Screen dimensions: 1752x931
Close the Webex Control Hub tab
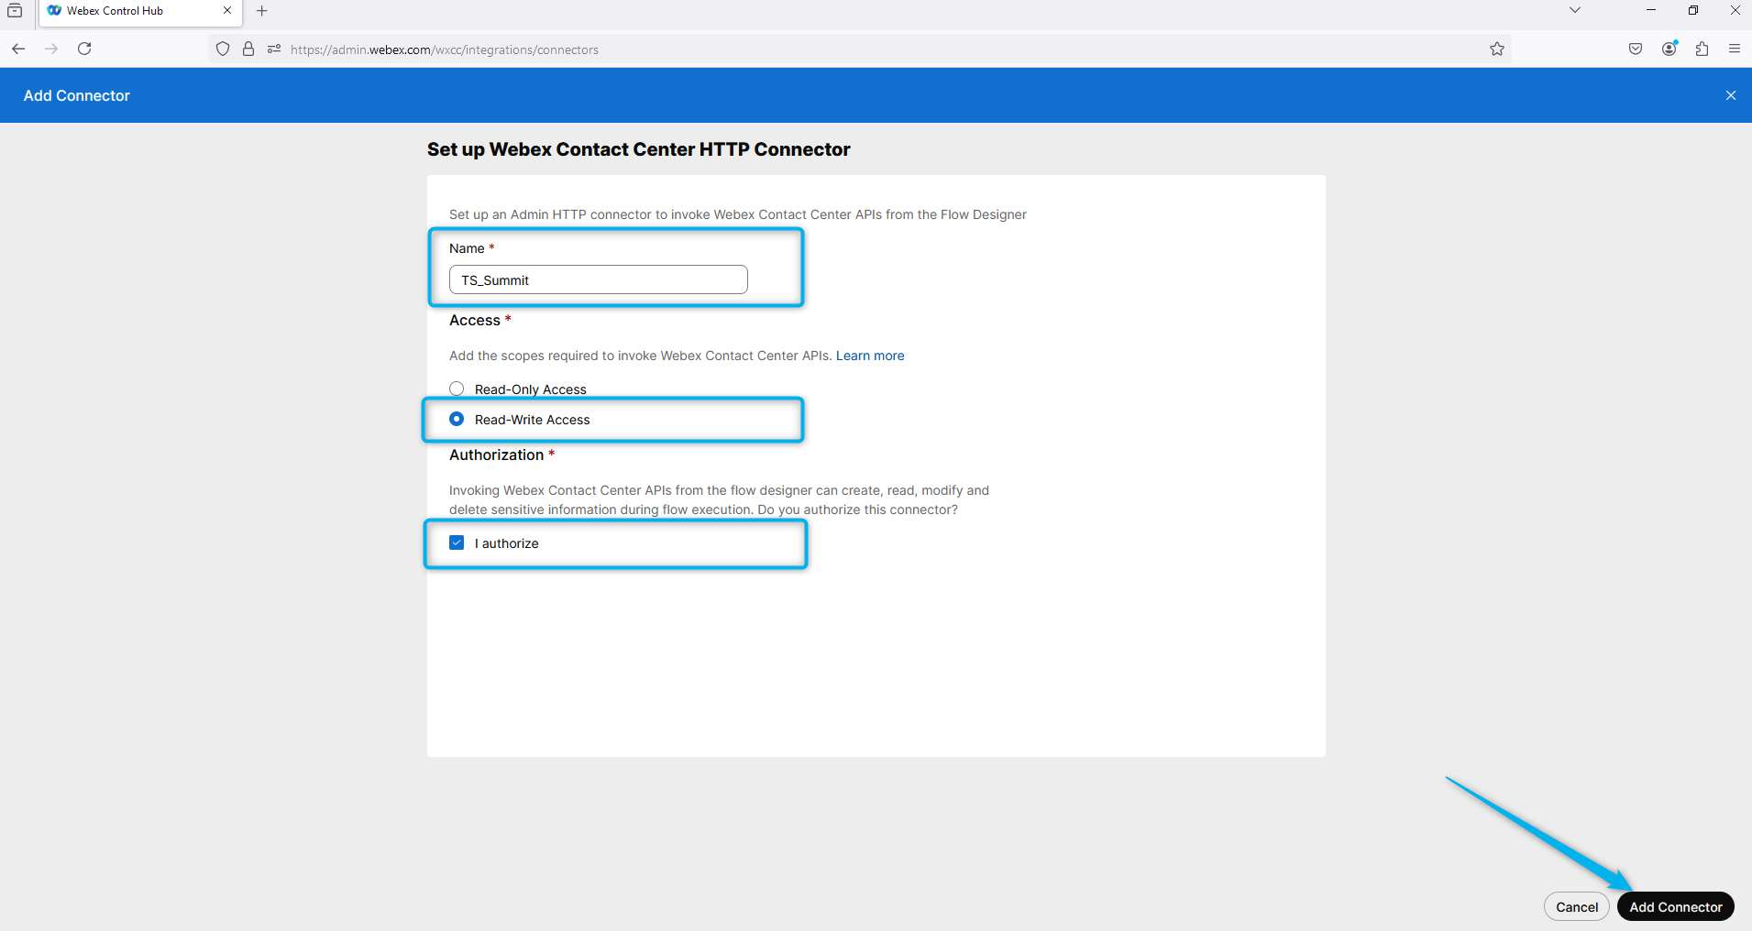coord(227,11)
